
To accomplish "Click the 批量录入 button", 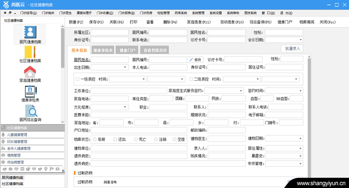I will point(292,49).
